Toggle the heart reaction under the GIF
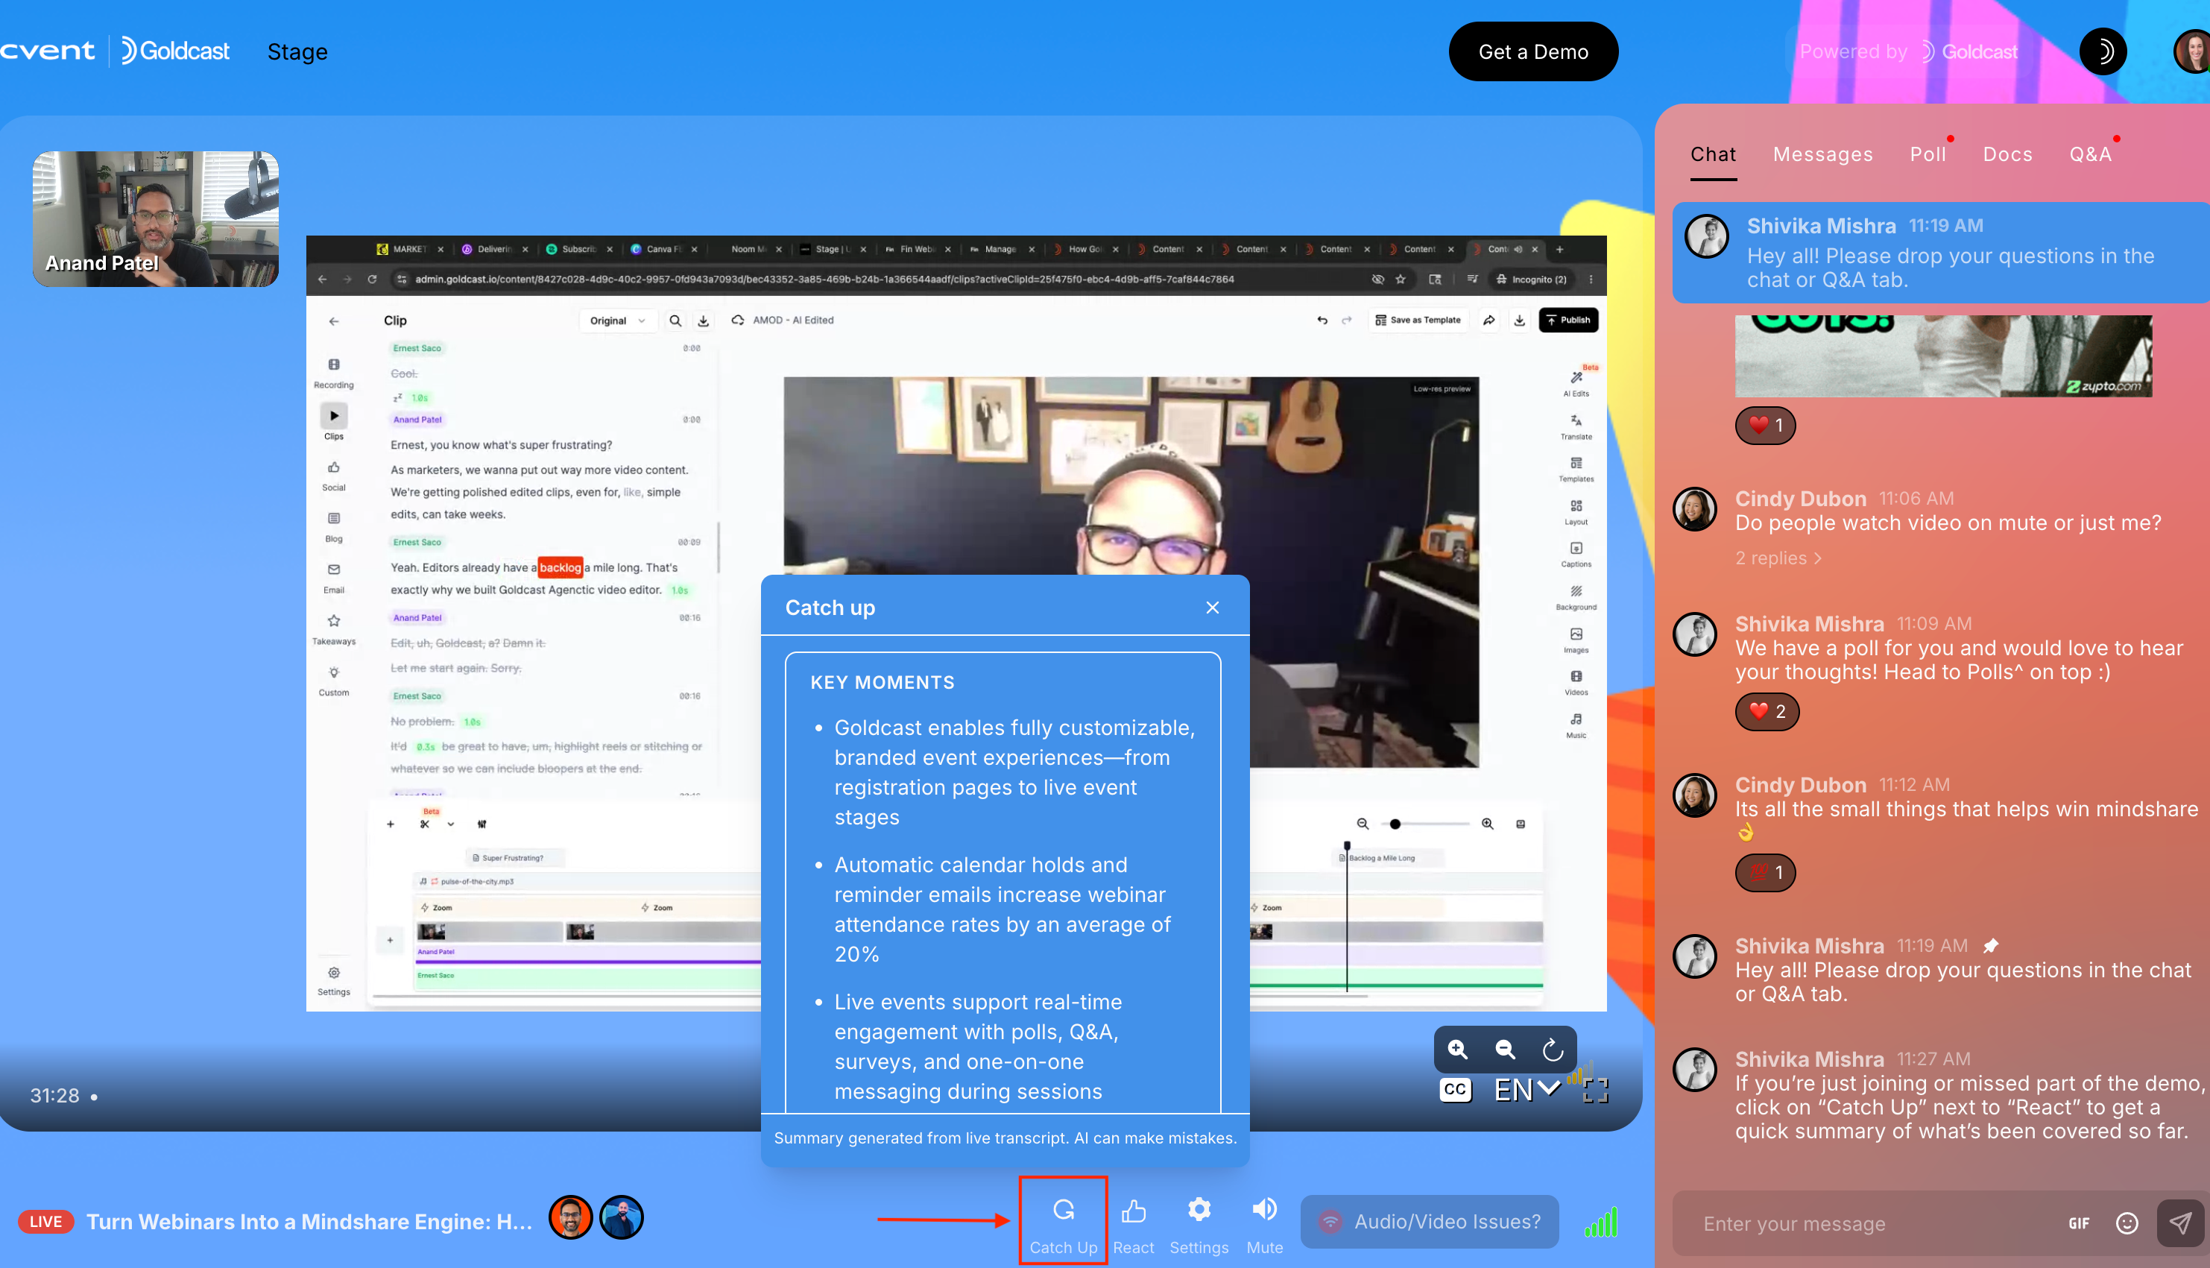The height and width of the screenshot is (1268, 2210). 1765,425
